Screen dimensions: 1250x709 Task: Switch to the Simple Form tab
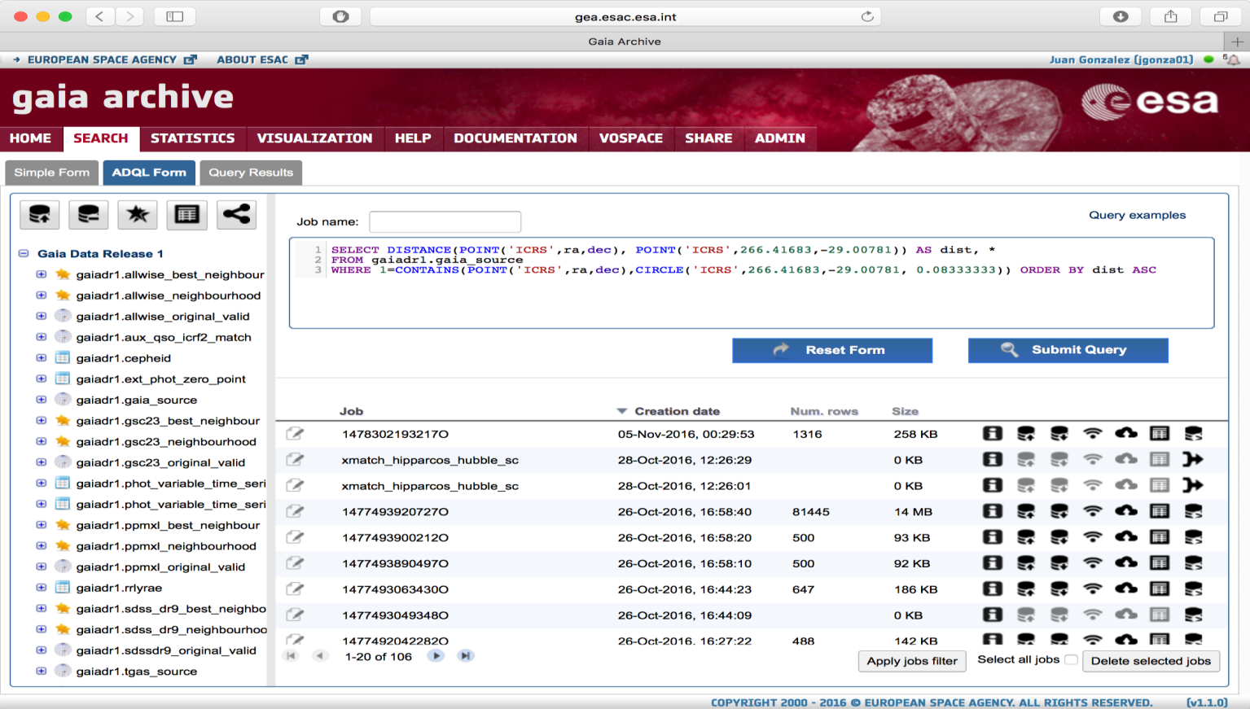[52, 173]
